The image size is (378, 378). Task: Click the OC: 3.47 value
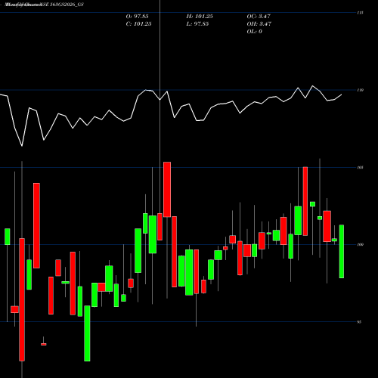coord(259,17)
